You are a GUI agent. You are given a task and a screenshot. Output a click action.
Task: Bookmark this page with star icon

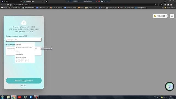[161, 5]
